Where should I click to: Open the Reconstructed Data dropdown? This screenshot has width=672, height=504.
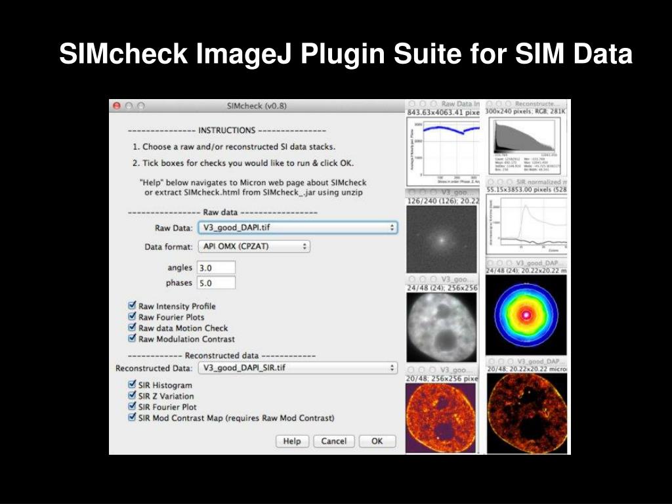click(297, 367)
